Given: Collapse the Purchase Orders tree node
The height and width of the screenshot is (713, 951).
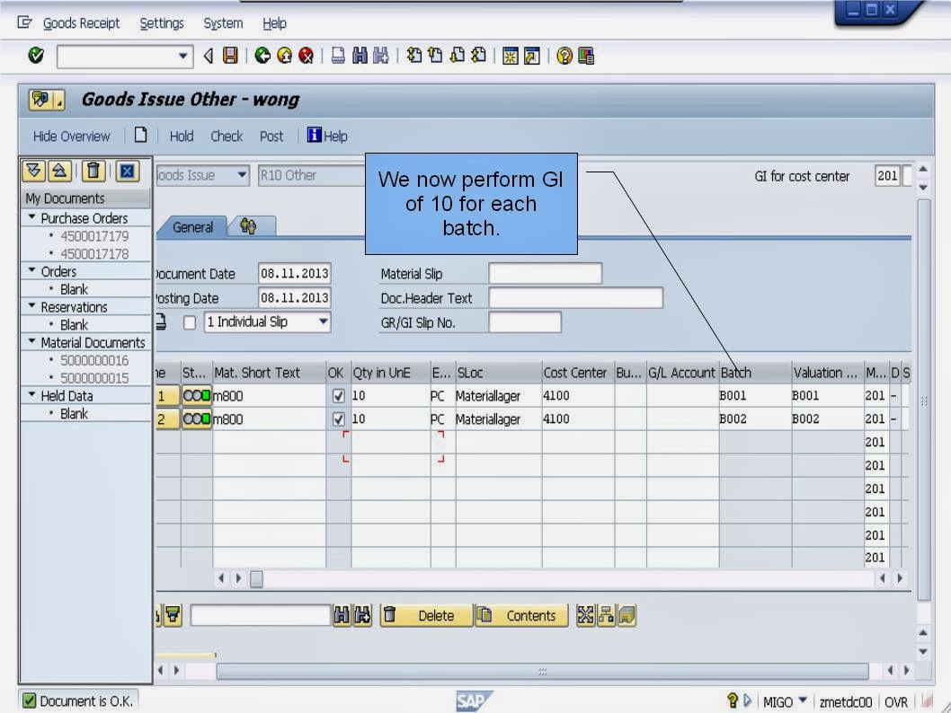Looking at the screenshot, I should (x=31, y=217).
